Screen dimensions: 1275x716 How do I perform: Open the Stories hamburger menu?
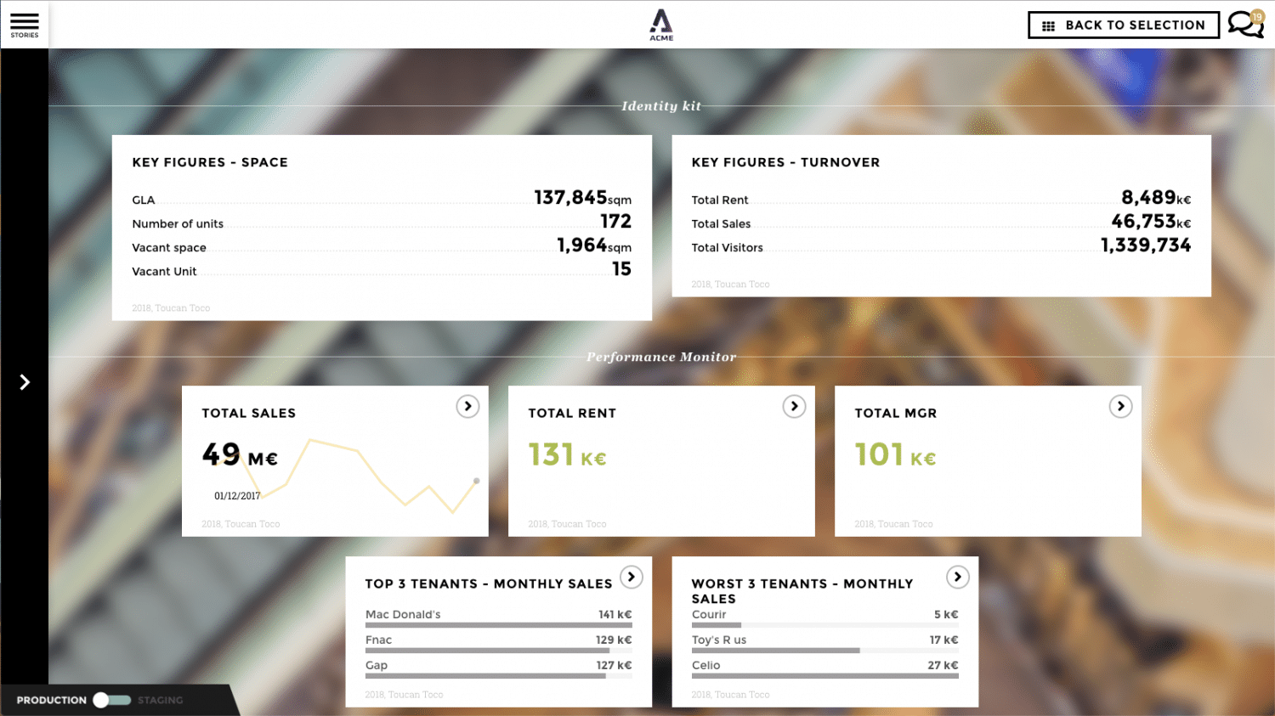click(x=25, y=24)
